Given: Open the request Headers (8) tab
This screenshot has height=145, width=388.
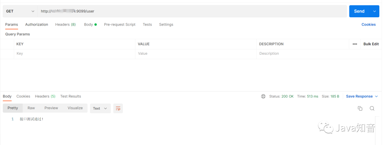Looking at the screenshot, I should (x=65, y=24).
